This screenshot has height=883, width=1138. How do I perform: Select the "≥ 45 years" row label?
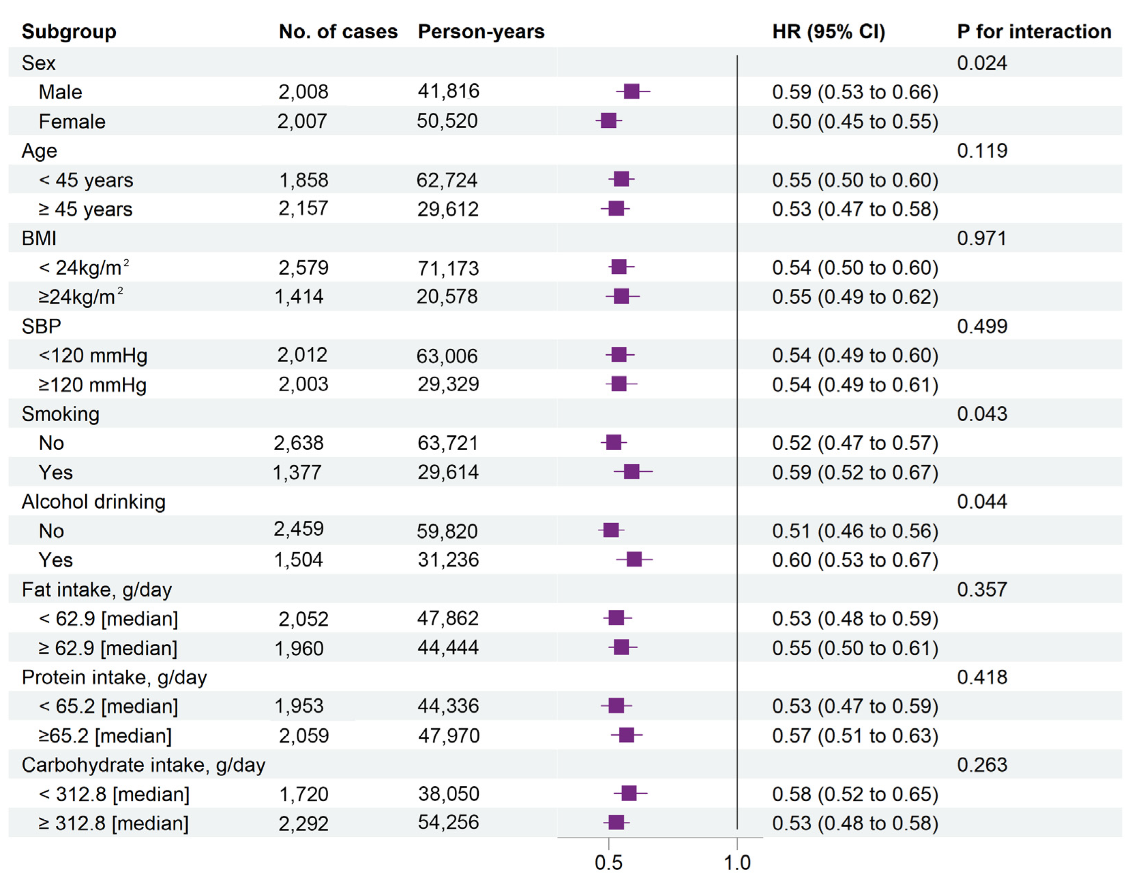pos(85,209)
